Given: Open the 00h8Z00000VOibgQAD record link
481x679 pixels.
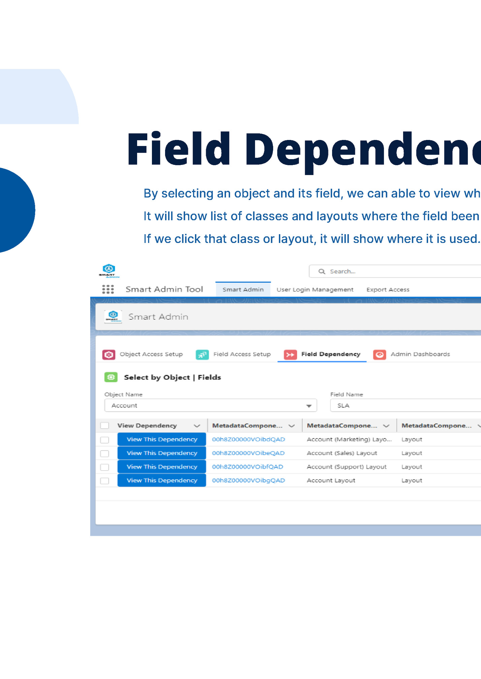Looking at the screenshot, I should (x=248, y=480).
